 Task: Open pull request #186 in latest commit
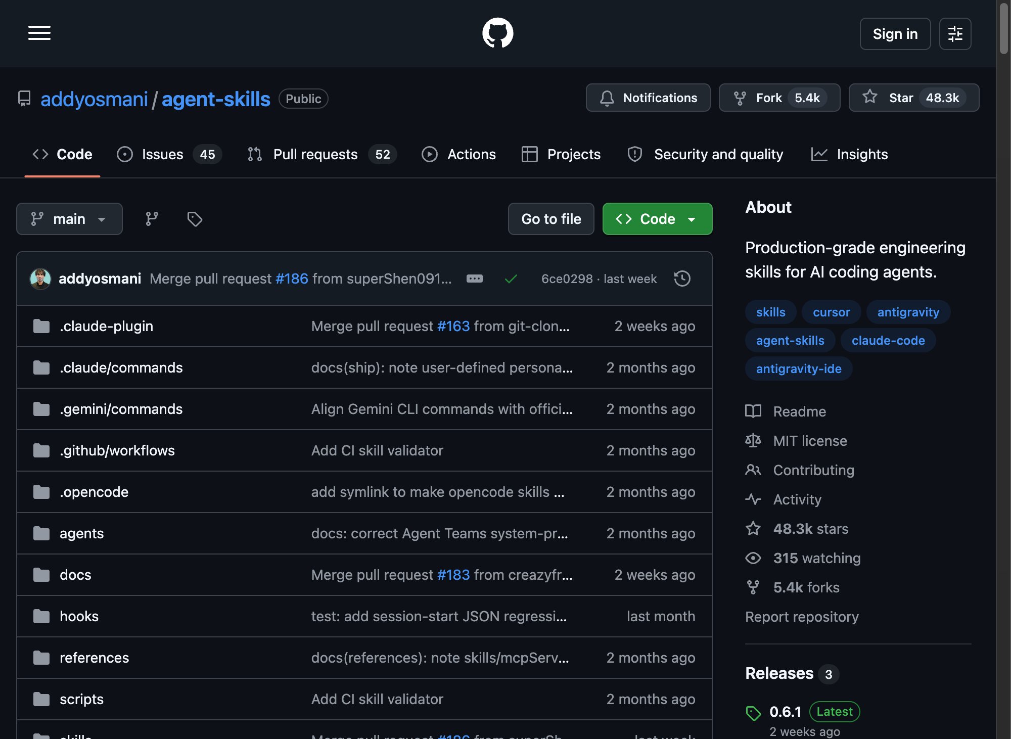click(292, 279)
